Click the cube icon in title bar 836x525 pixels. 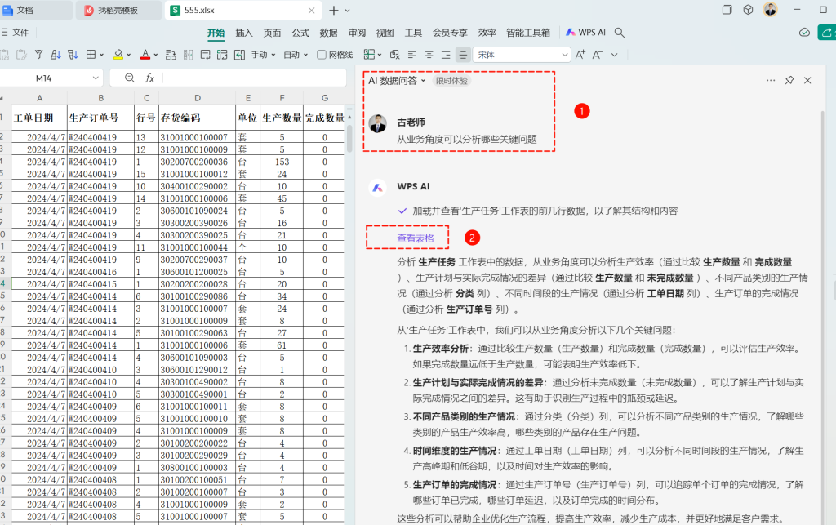pyautogui.click(x=748, y=10)
